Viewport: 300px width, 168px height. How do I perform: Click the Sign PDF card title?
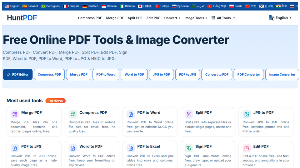[203, 147]
